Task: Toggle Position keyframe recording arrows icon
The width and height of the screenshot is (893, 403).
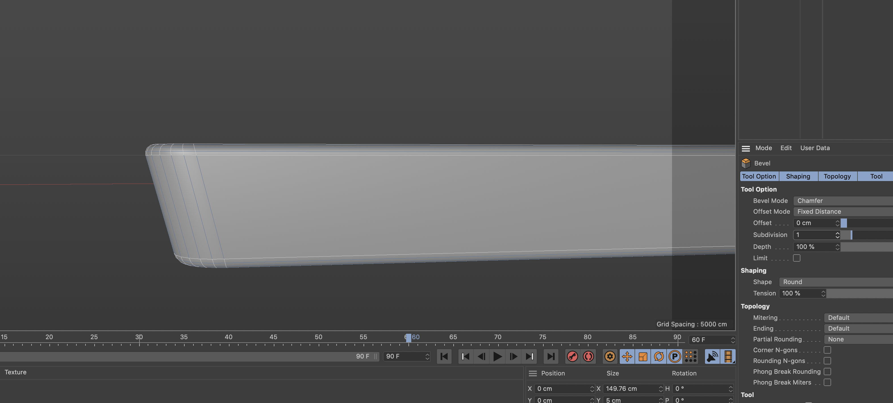Action: click(627, 356)
